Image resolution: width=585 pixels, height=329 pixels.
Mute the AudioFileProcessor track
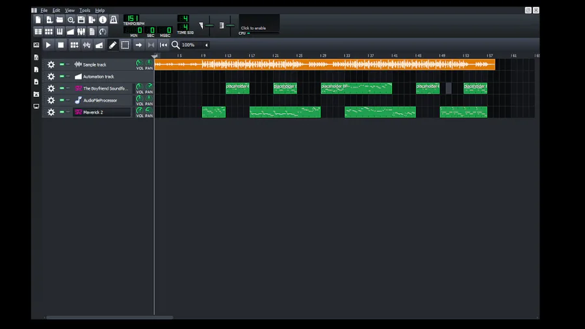pyautogui.click(x=62, y=100)
